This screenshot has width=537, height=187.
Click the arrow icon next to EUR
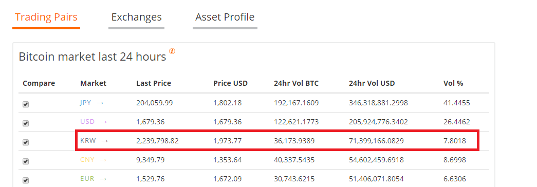pyautogui.click(x=103, y=178)
